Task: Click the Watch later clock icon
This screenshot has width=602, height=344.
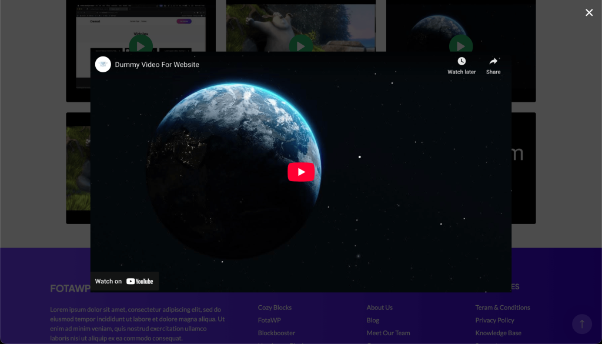Action: pos(461,62)
